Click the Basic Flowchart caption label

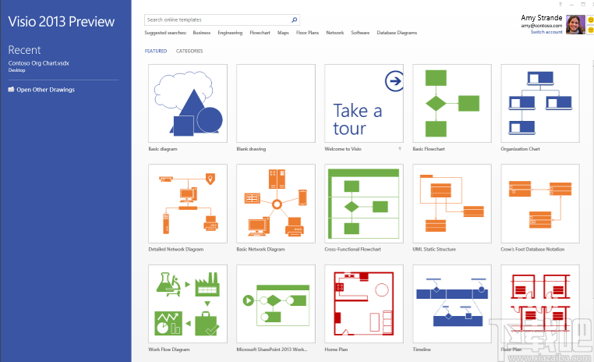429,149
